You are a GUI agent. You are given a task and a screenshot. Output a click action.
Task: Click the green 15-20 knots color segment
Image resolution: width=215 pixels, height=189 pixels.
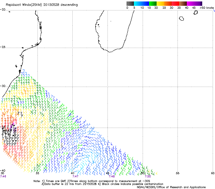[x=153, y=3]
